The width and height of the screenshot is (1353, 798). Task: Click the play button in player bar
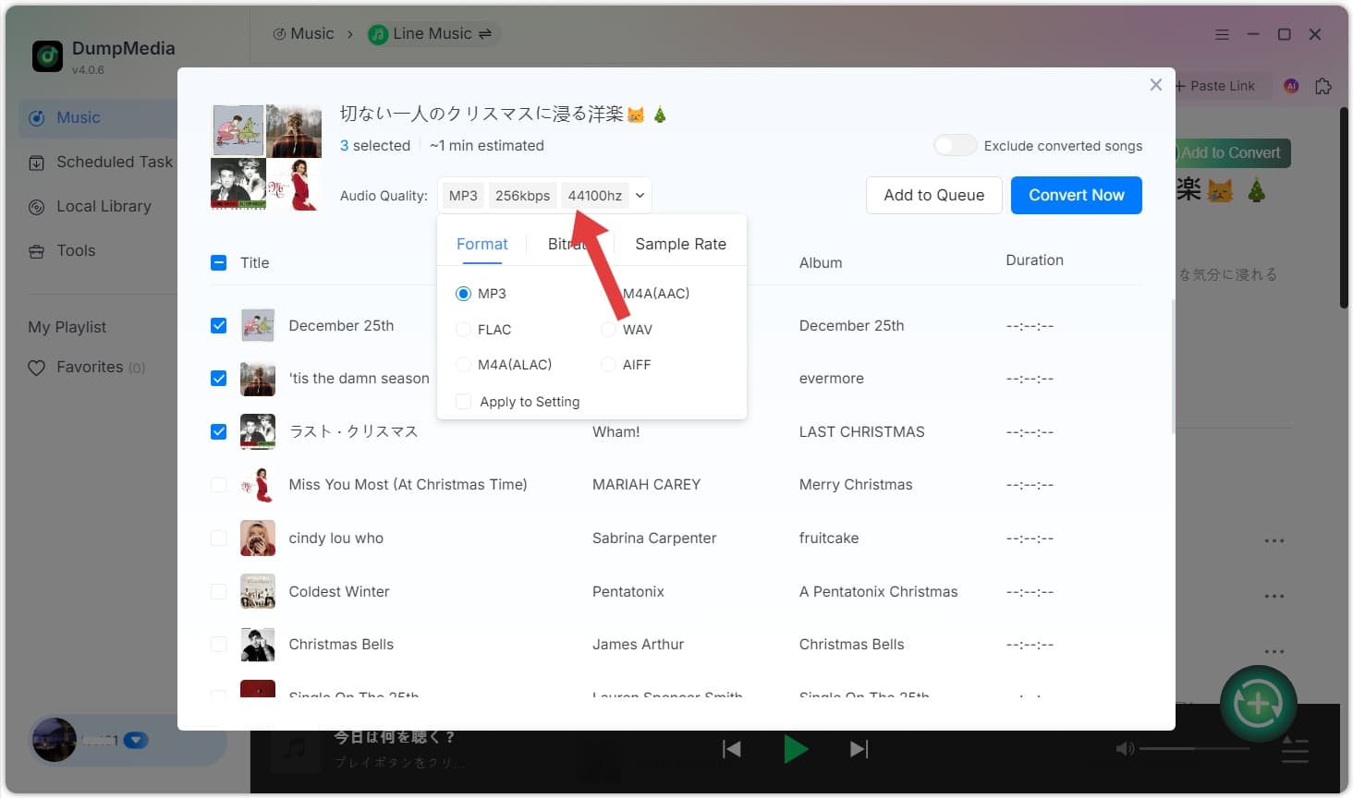pos(795,749)
